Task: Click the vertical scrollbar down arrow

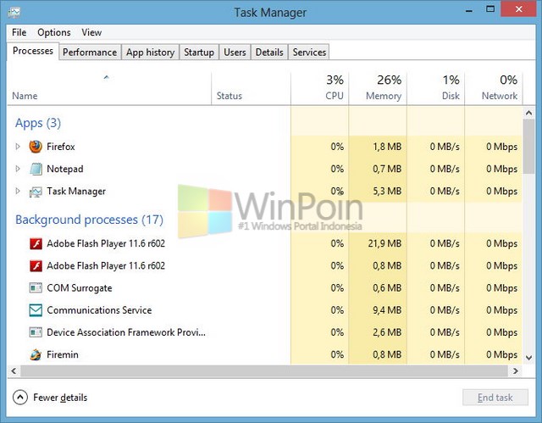Action: click(x=528, y=358)
